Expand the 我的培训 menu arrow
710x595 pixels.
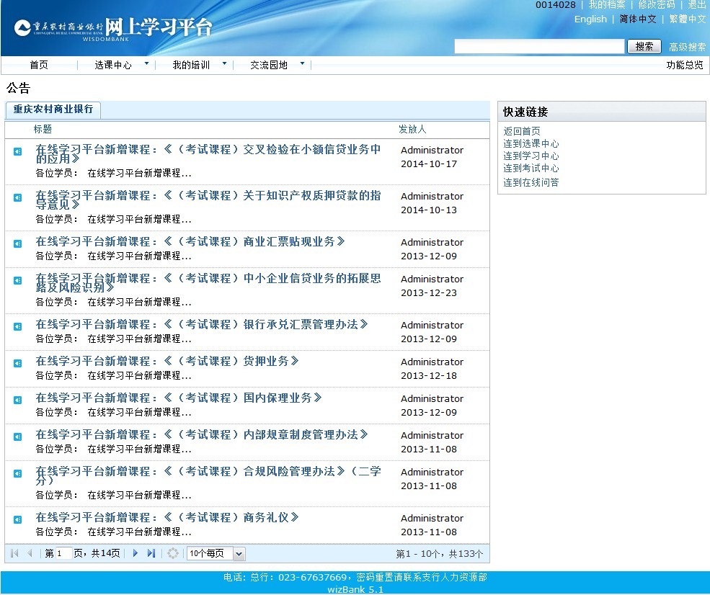click(x=224, y=63)
